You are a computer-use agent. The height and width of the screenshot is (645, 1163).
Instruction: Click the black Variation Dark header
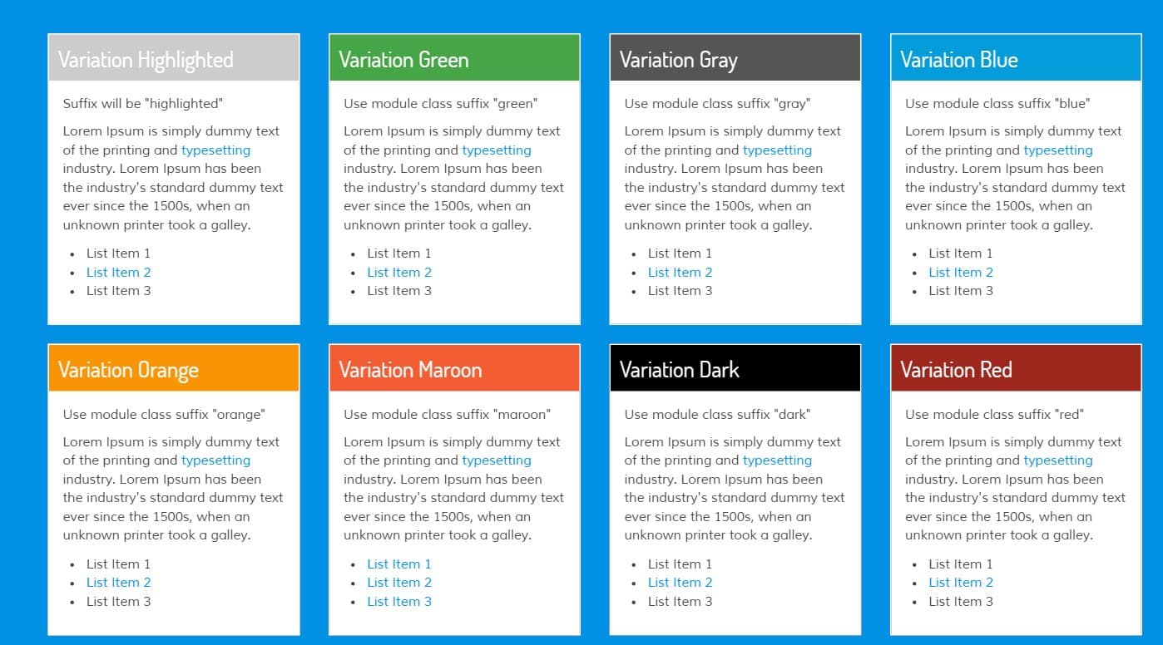click(735, 369)
